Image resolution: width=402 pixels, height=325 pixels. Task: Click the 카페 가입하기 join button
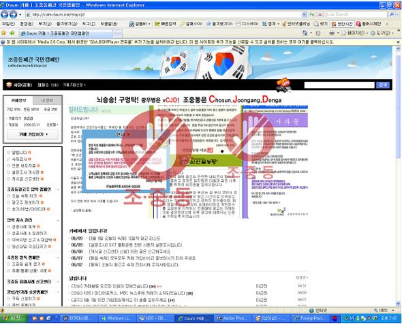tap(33, 134)
